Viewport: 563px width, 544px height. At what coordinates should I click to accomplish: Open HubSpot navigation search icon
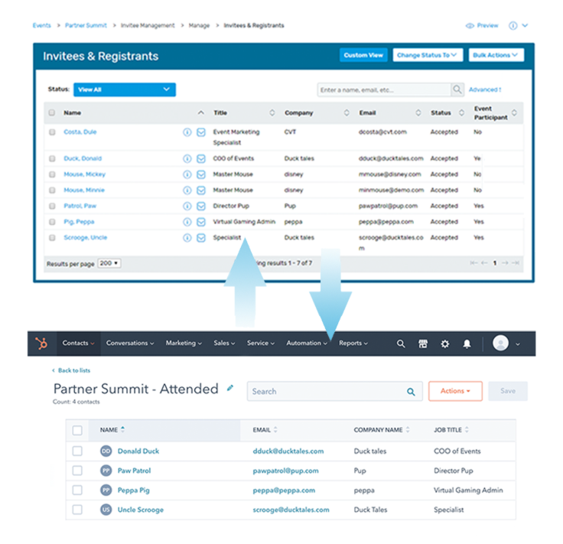pyautogui.click(x=401, y=344)
